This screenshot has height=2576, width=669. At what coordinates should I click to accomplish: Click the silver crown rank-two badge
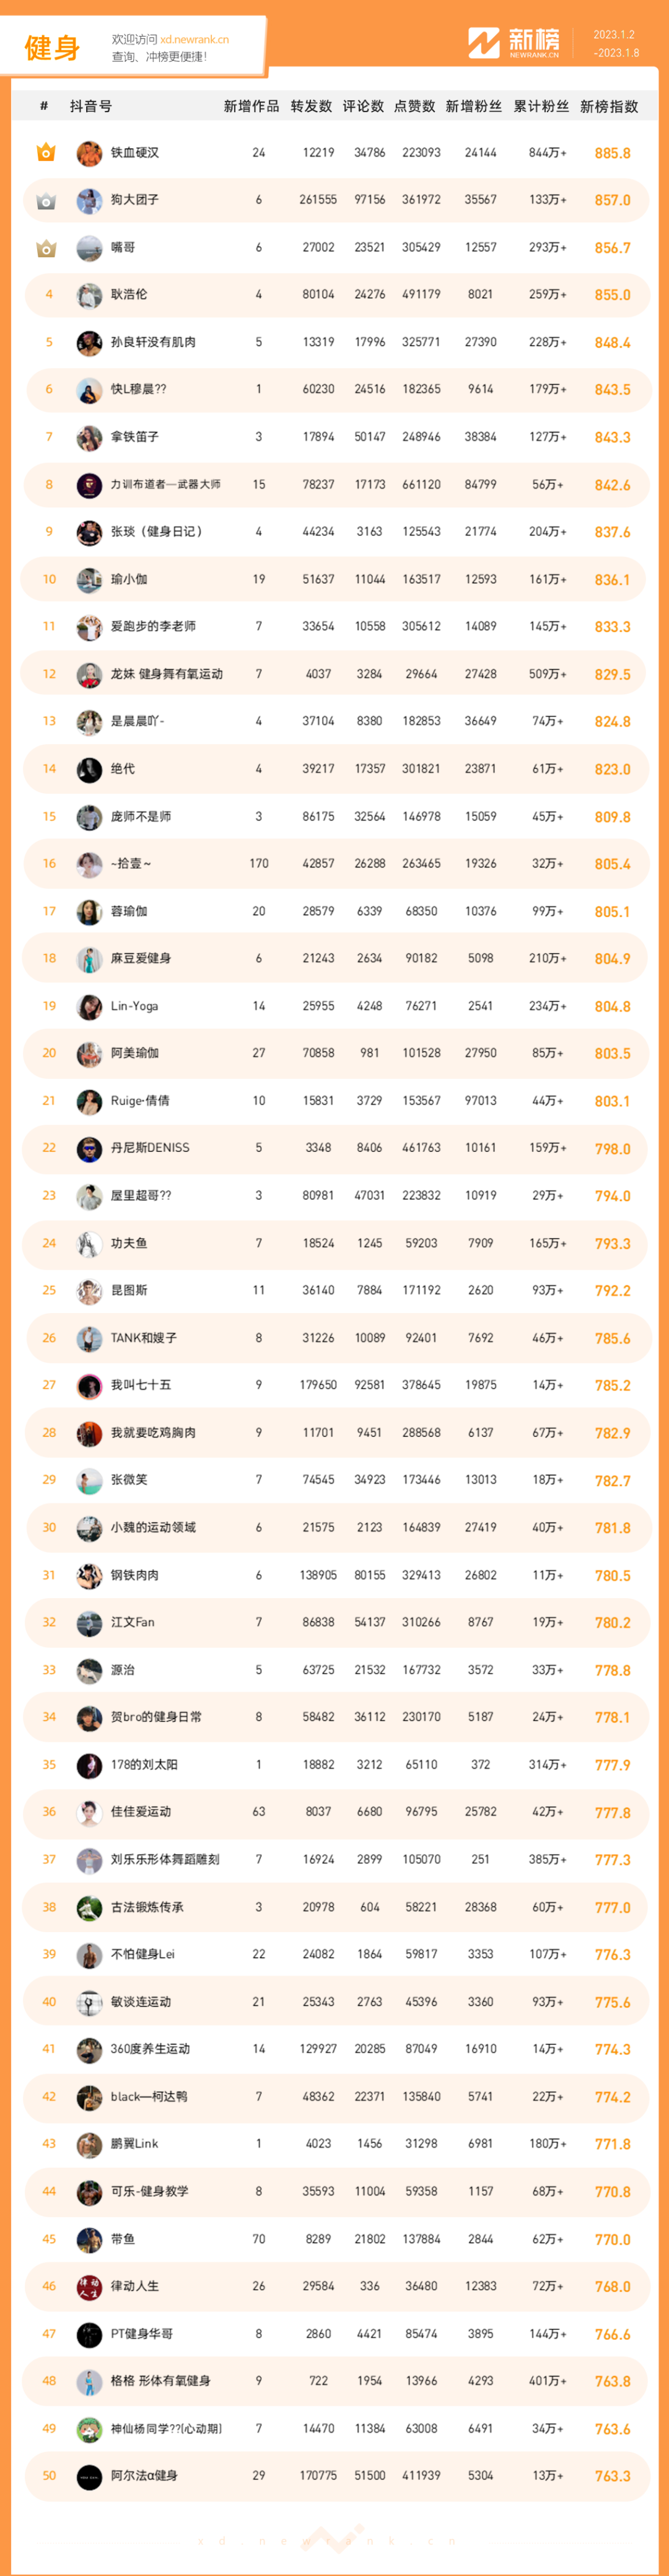(x=46, y=200)
